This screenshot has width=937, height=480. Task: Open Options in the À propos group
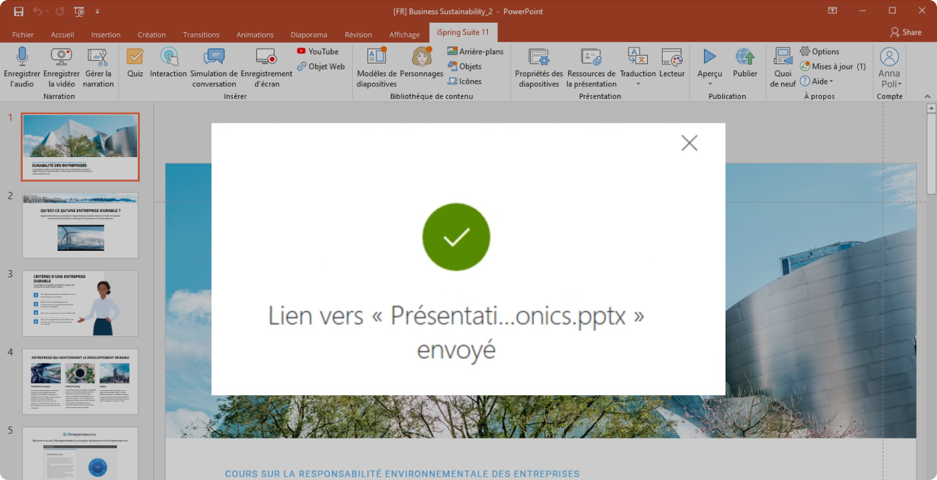click(x=820, y=51)
